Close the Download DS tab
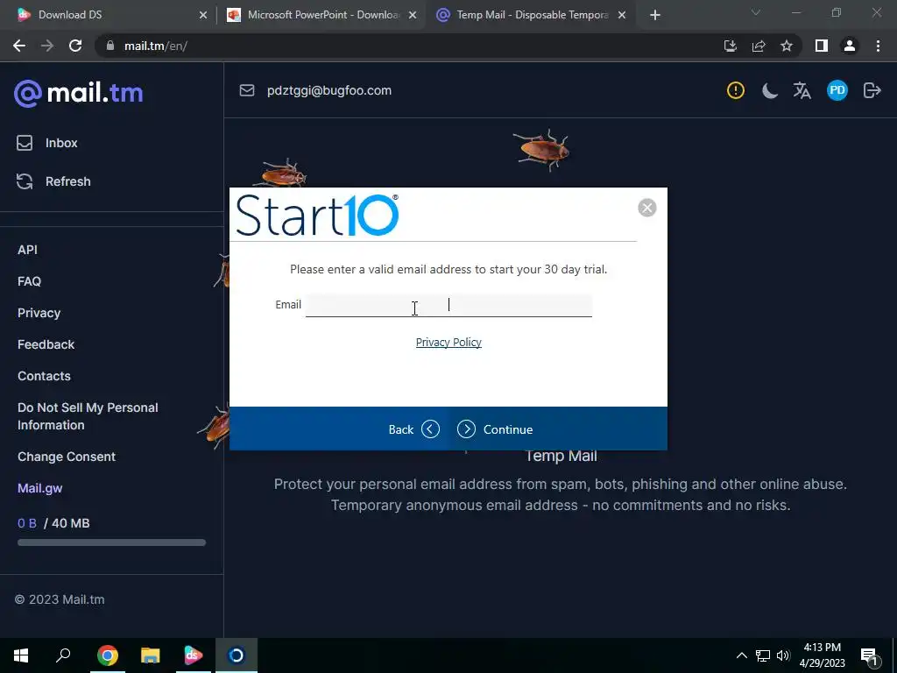The image size is (897, 673). 203,16
